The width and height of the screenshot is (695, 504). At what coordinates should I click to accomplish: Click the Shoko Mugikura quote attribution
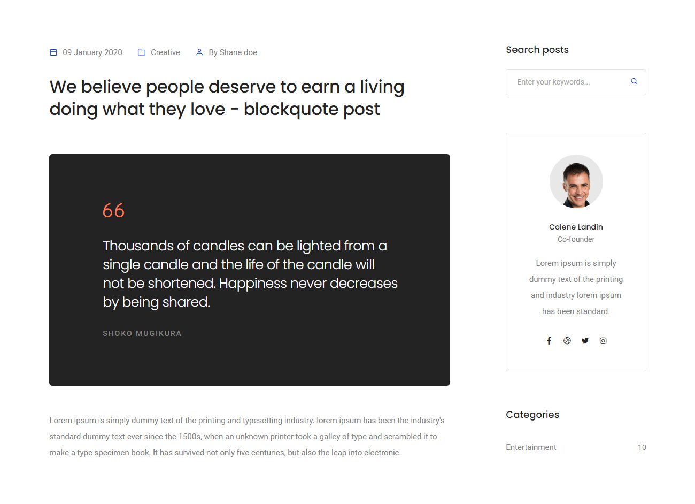(142, 333)
